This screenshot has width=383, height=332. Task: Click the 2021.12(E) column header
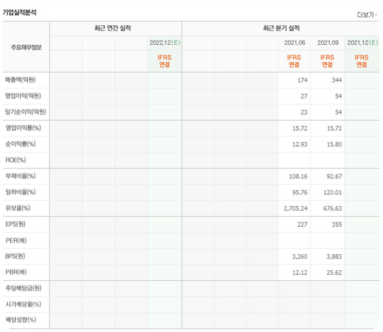click(x=362, y=43)
